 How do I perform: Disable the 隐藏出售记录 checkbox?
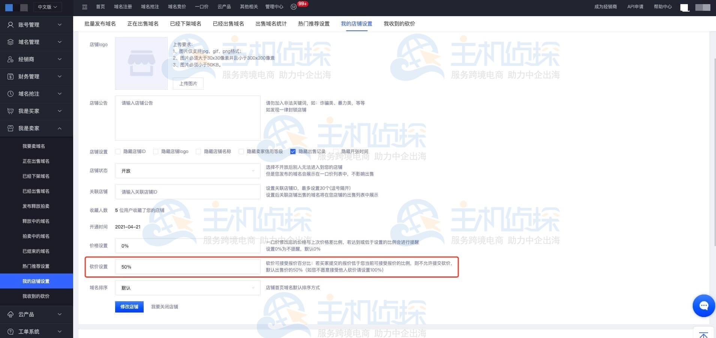pos(293,151)
